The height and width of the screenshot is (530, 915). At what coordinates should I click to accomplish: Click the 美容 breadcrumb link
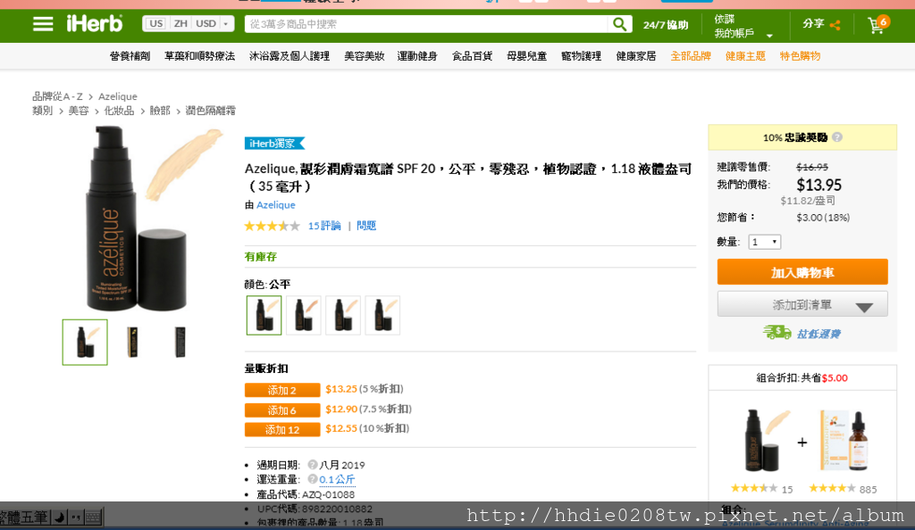point(79,111)
